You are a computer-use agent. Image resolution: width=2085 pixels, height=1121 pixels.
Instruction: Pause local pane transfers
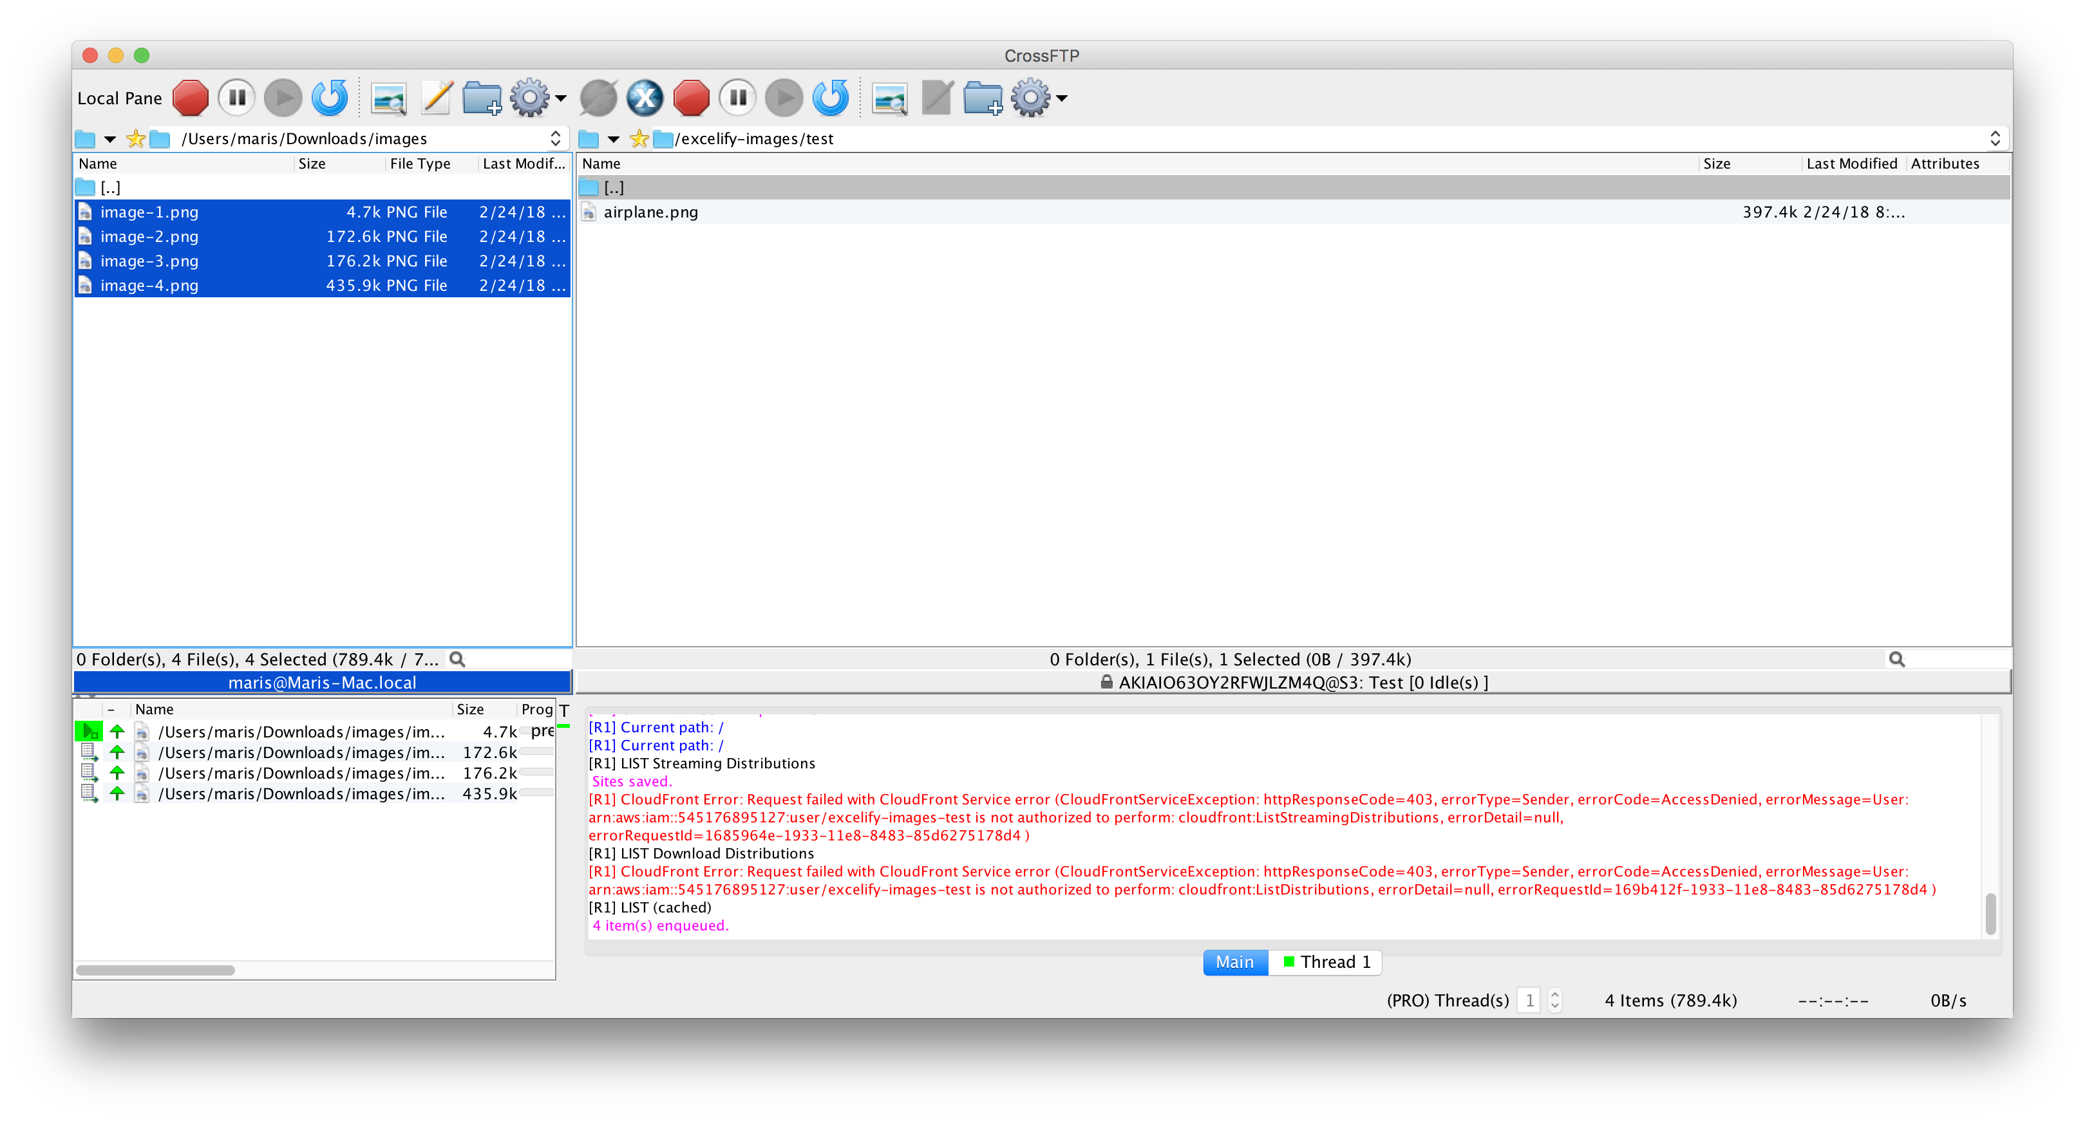click(236, 98)
